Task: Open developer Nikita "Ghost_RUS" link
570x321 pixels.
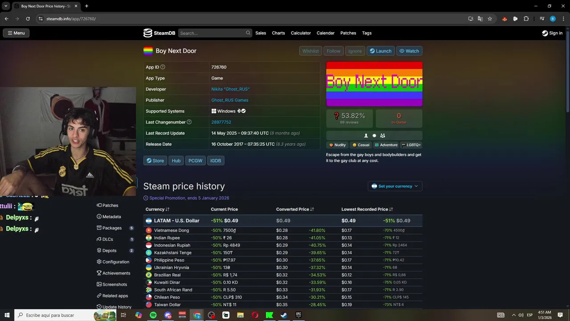Action: [x=230, y=89]
